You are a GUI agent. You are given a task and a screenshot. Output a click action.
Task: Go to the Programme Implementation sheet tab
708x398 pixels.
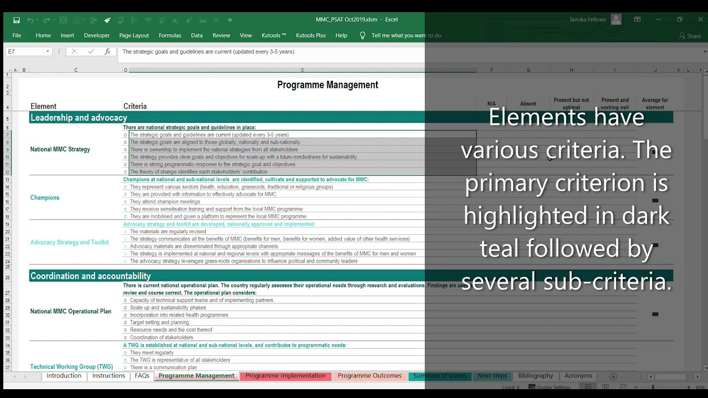pyautogui.click(x=285, y=376)
